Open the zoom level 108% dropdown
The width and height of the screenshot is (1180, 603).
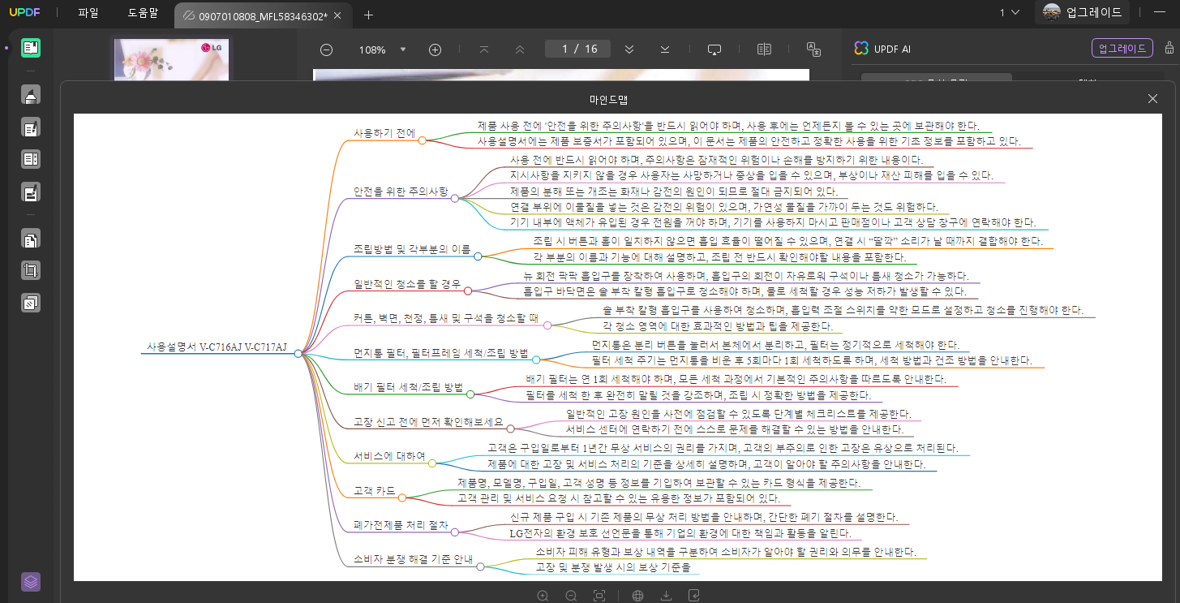point(403,50)
